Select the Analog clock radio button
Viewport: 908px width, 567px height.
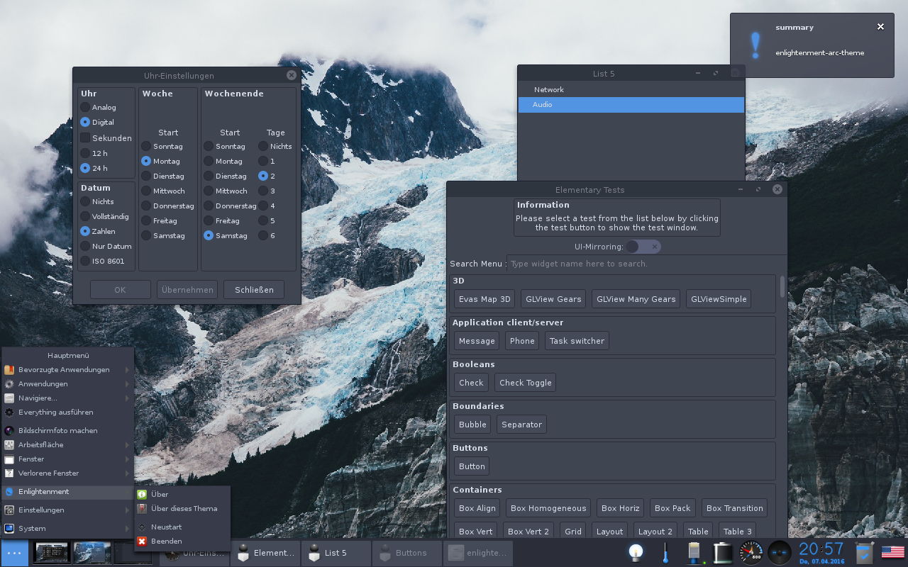(84, 107)
